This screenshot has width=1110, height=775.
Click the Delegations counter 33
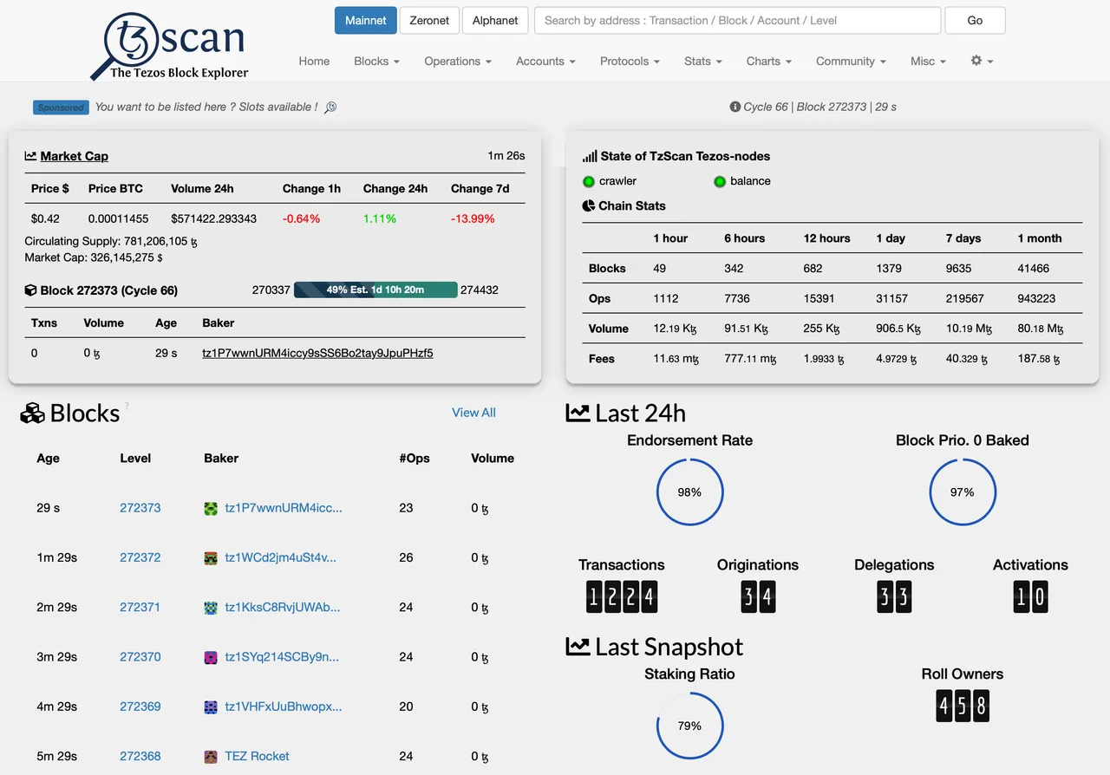click(x=894, y=596)
